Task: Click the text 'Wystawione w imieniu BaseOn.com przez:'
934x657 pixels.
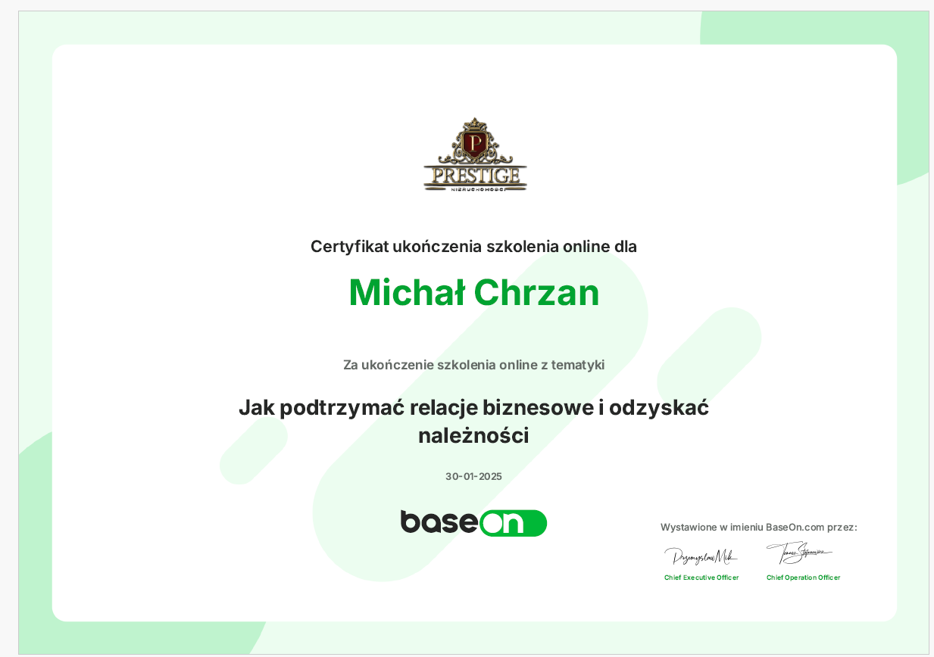Action: point(758,527)
